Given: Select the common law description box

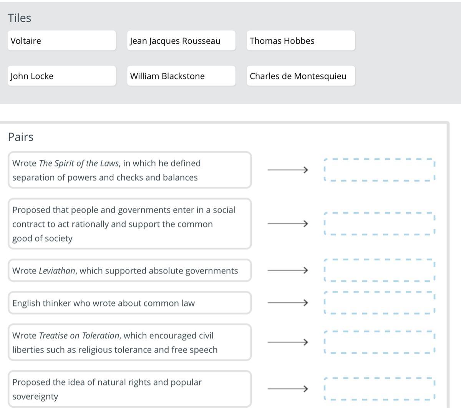Looking at the screenshot, I should 129,303.
